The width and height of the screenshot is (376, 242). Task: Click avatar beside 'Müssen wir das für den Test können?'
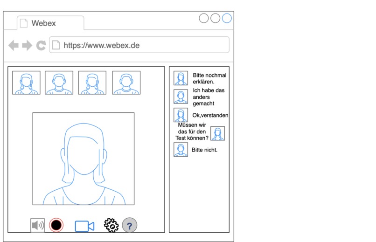[218, 133]
